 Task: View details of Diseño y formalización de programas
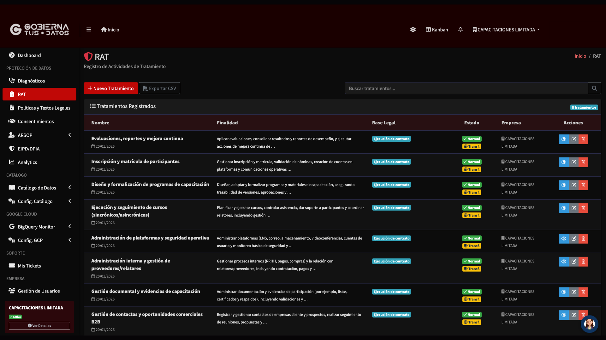point(564,185)
